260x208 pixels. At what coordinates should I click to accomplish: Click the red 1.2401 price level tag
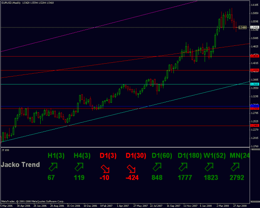click(255, 126)
